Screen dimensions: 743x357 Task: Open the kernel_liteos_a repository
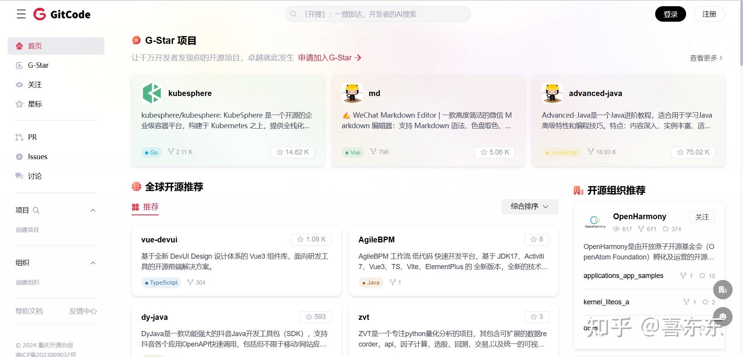pyautogui.click(x=606, y=302)
